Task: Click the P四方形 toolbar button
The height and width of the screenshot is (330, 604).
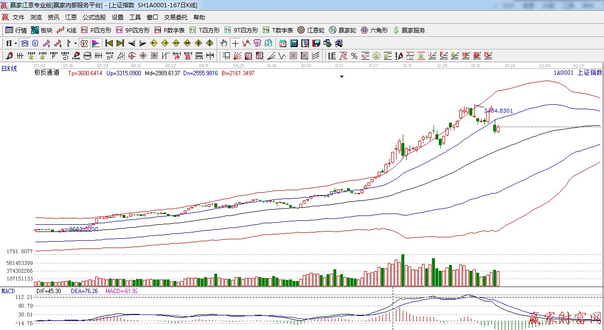Action: tap(96, 30)
